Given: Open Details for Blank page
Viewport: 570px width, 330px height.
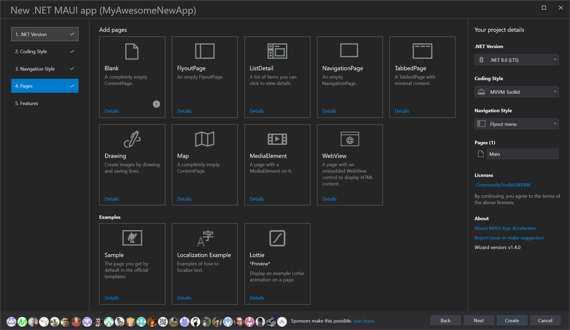Looking at the screenshot, I should 112,111.
